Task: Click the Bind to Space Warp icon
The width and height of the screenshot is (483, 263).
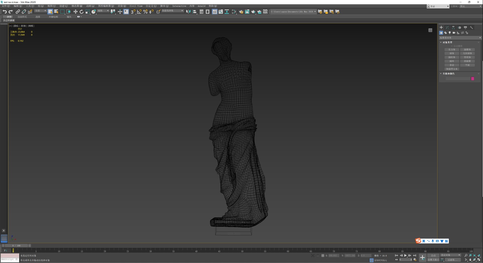Action: pyautogui.click(x=30, y=12)
